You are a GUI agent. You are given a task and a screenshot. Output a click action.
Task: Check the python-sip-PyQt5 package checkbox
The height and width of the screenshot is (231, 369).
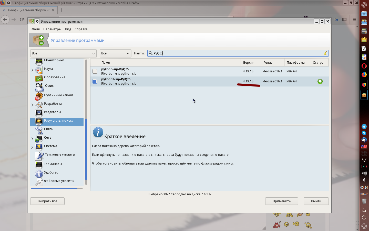[x=95, y=71]
